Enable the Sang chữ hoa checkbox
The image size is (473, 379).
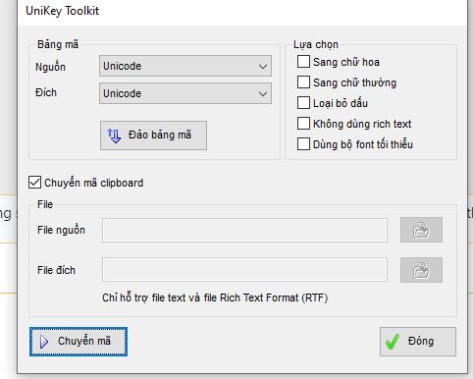303,62
